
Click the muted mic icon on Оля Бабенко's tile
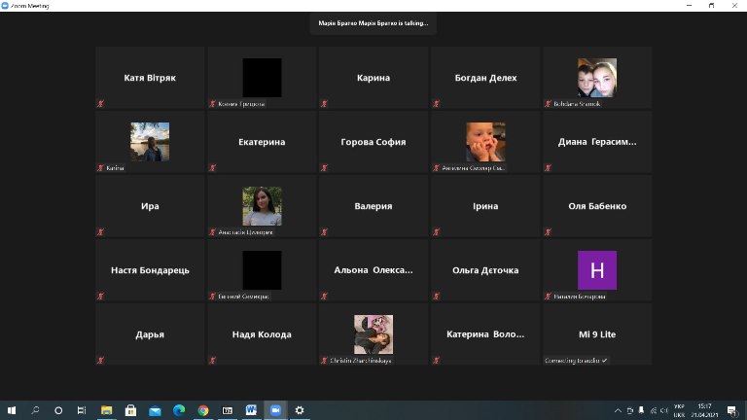coord(548,231)
